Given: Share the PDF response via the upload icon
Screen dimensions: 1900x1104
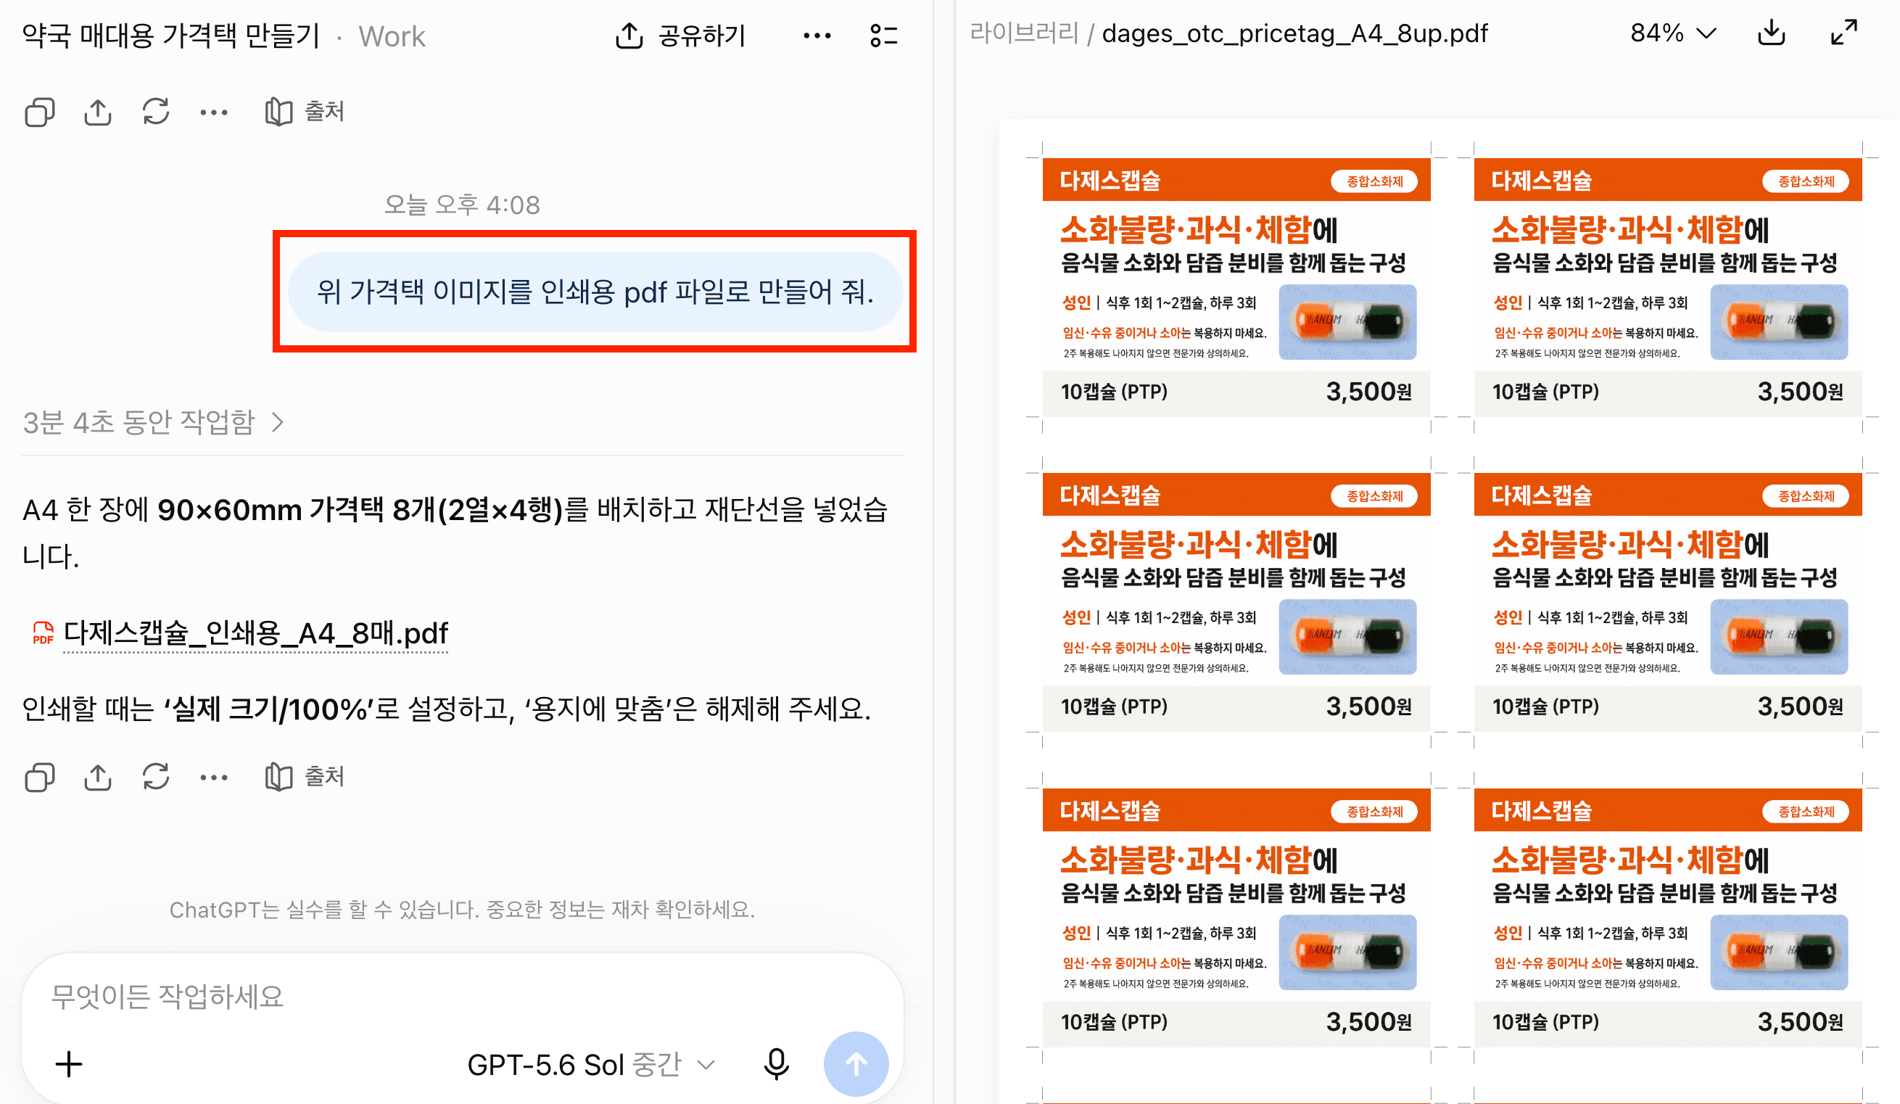Looking at the screenshot, I should pos(97,777).
